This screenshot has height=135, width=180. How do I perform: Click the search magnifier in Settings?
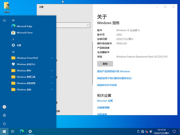click(88, 25)
